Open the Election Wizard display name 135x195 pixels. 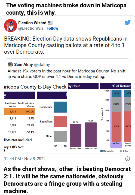pyautogui.click(x=32, y=23)
